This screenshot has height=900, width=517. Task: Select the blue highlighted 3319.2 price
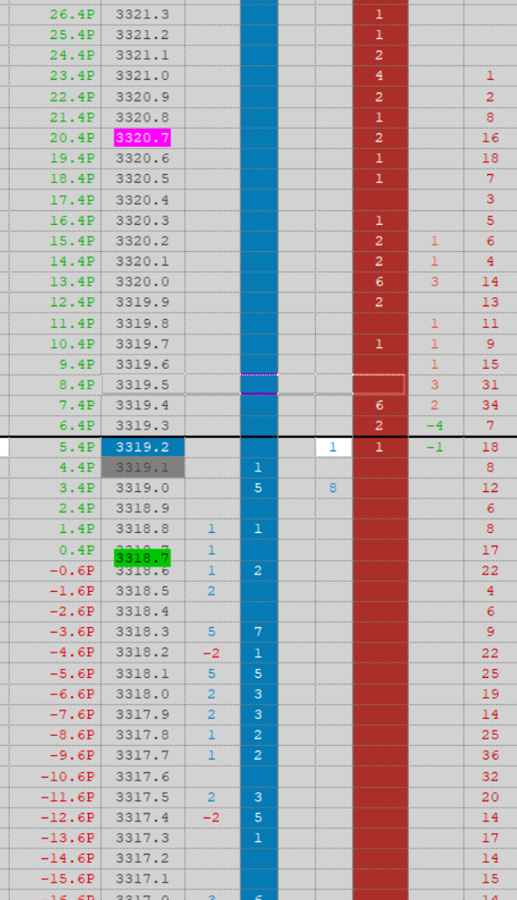143,447
